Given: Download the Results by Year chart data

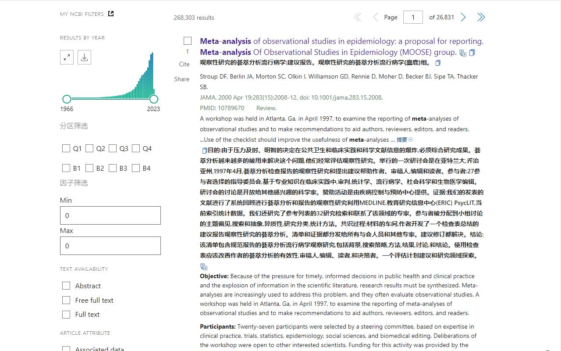Looking at the screenshot, I should pyautogui.click(x=84, y=57).
